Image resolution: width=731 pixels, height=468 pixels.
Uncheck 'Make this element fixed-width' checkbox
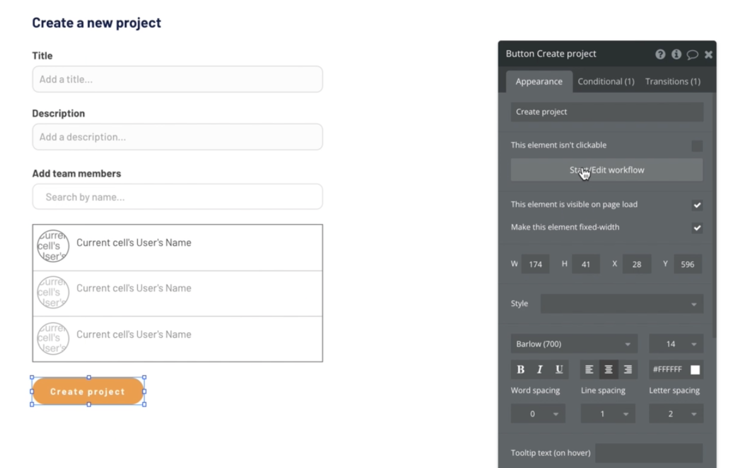697,228
